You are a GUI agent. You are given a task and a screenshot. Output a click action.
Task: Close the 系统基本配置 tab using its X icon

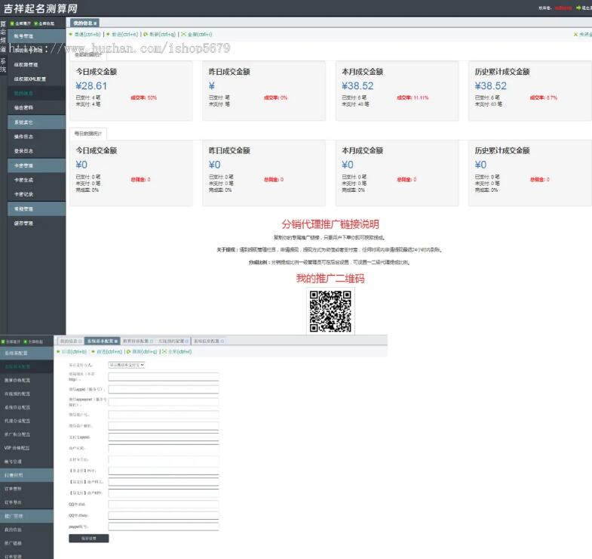(x=116, y=341)
